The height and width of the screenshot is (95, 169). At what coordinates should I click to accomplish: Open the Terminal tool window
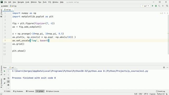pos(30,91)
